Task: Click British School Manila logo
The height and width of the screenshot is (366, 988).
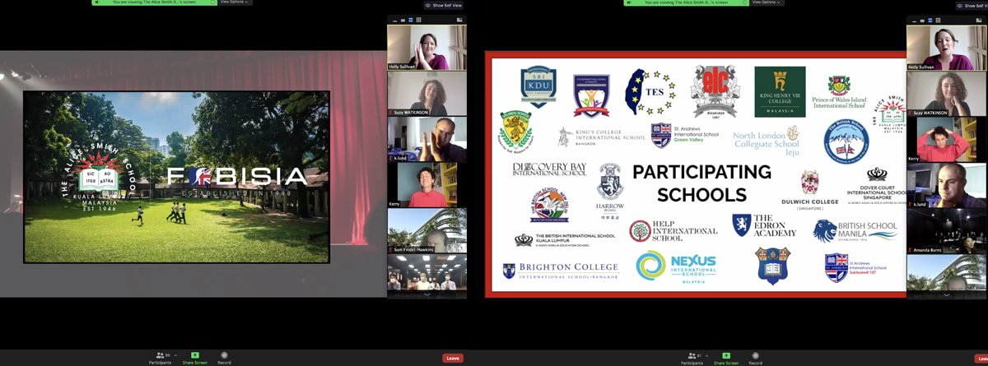Action: pyautogui.click(x=855, y=231)
